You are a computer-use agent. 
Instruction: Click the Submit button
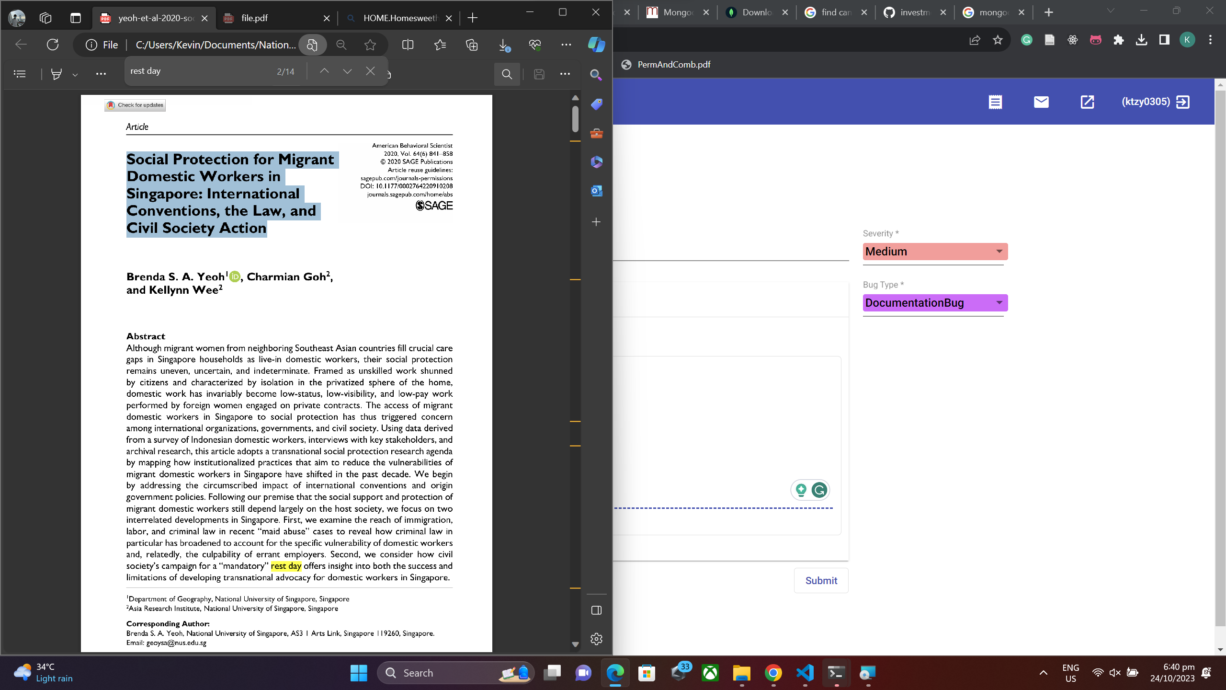point(821,580)
